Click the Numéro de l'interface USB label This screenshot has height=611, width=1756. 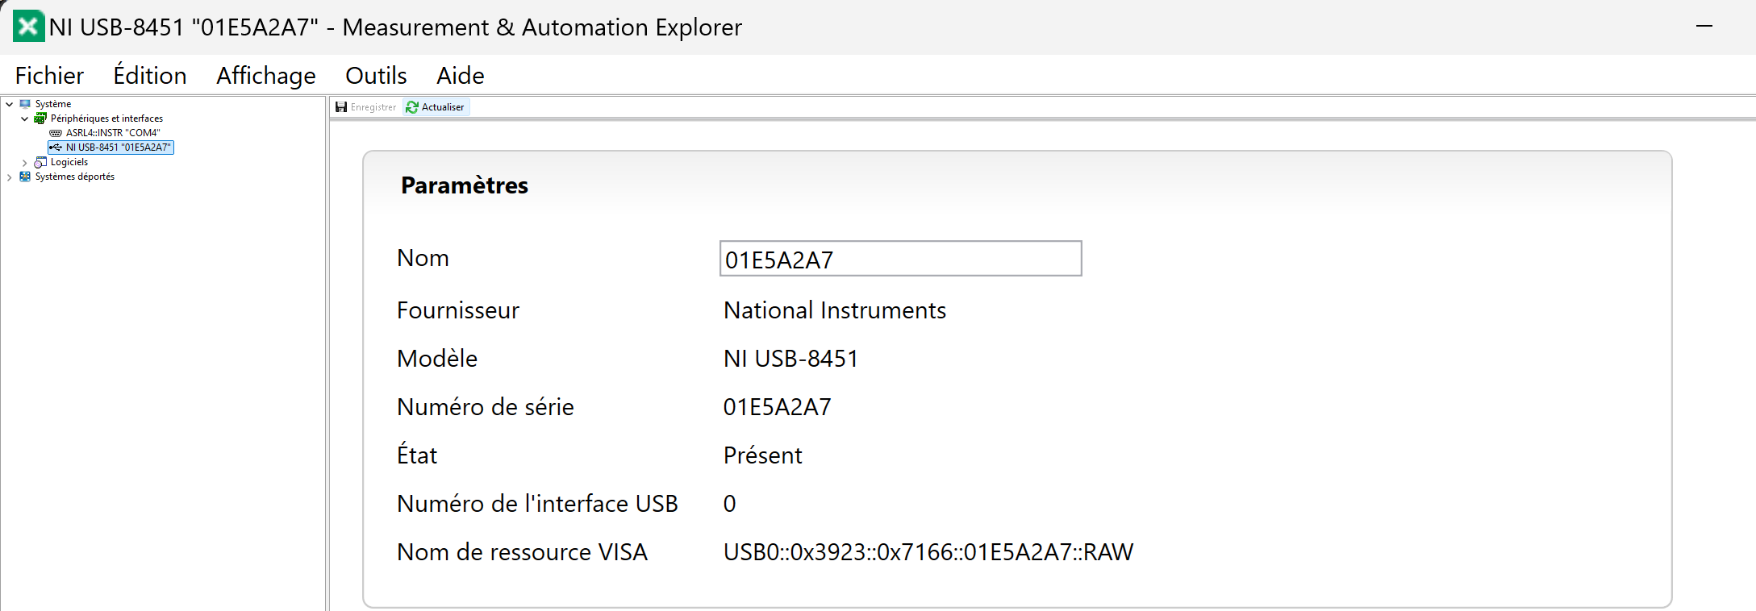click(537, 504)
